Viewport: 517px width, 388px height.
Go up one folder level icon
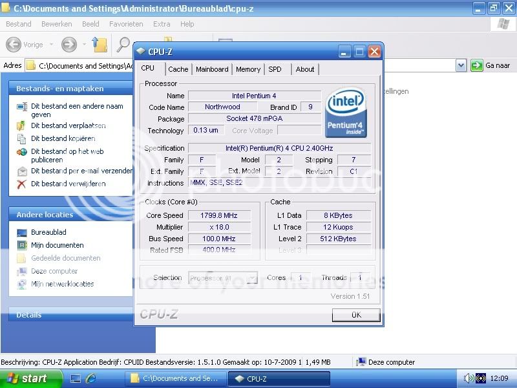(x=100, y=44)
